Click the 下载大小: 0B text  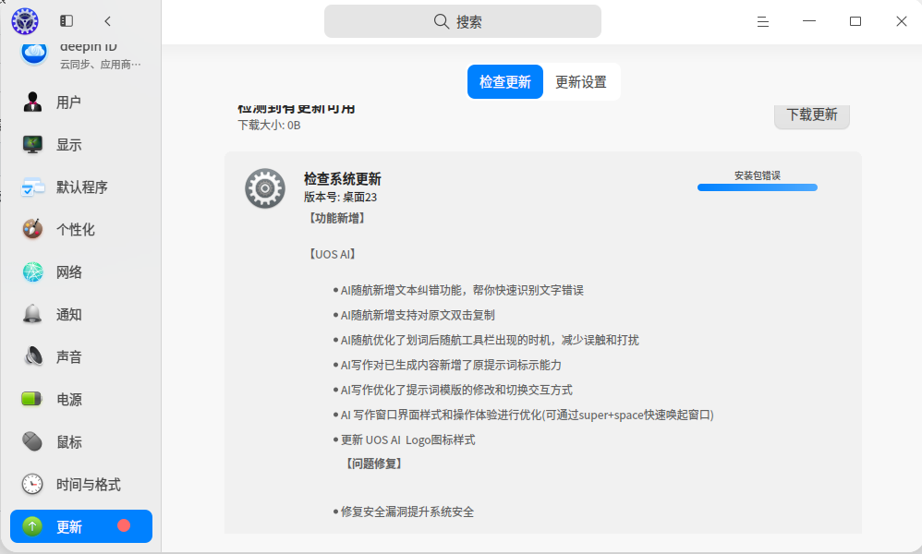point(270,126)
